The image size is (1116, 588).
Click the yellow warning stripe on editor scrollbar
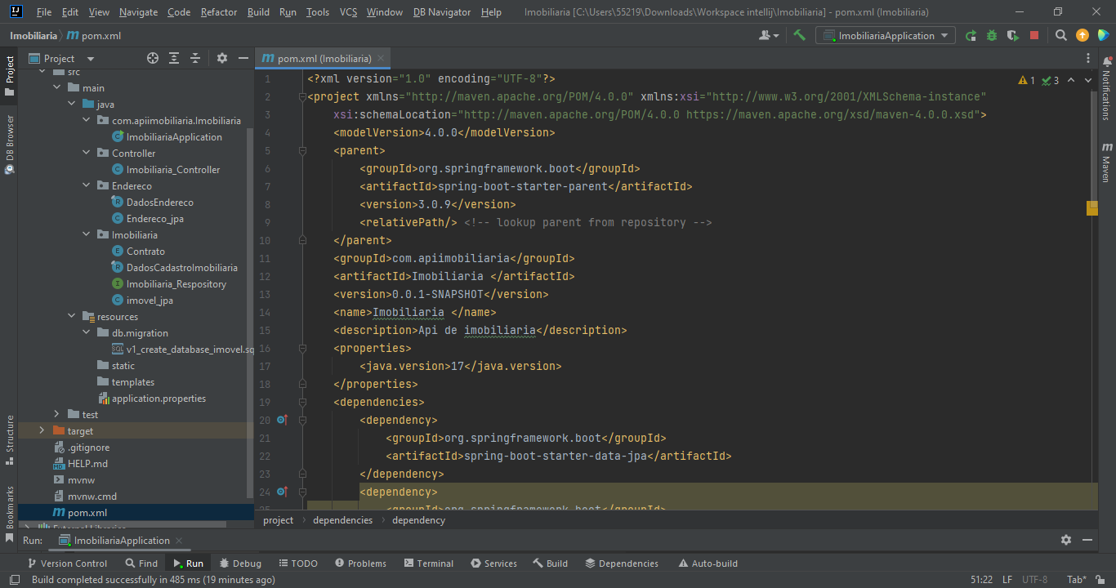pyautogui.click(x=1092, y=208)
